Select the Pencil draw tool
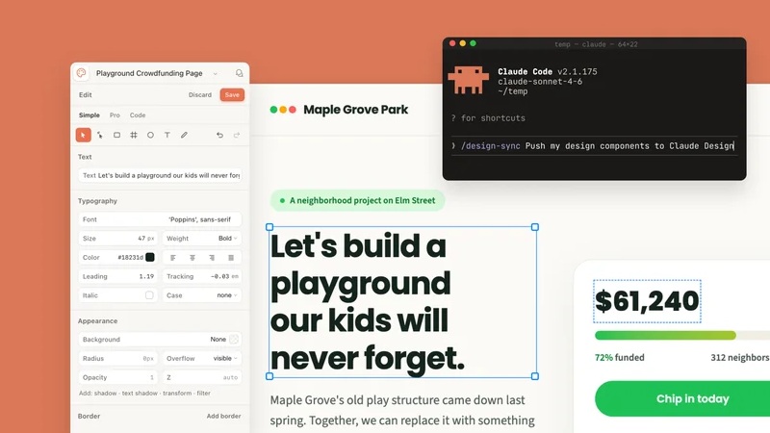This screenshot has width=770, height=433. pos(184,135)
